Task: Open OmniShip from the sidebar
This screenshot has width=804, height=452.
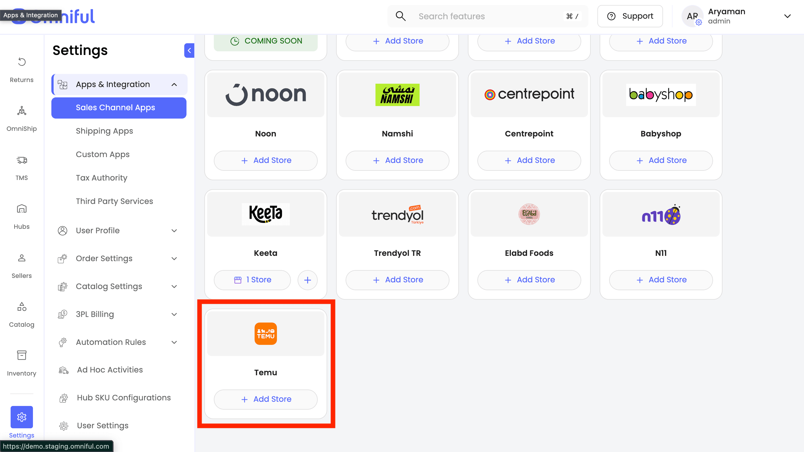Action: tap(21, 111)
